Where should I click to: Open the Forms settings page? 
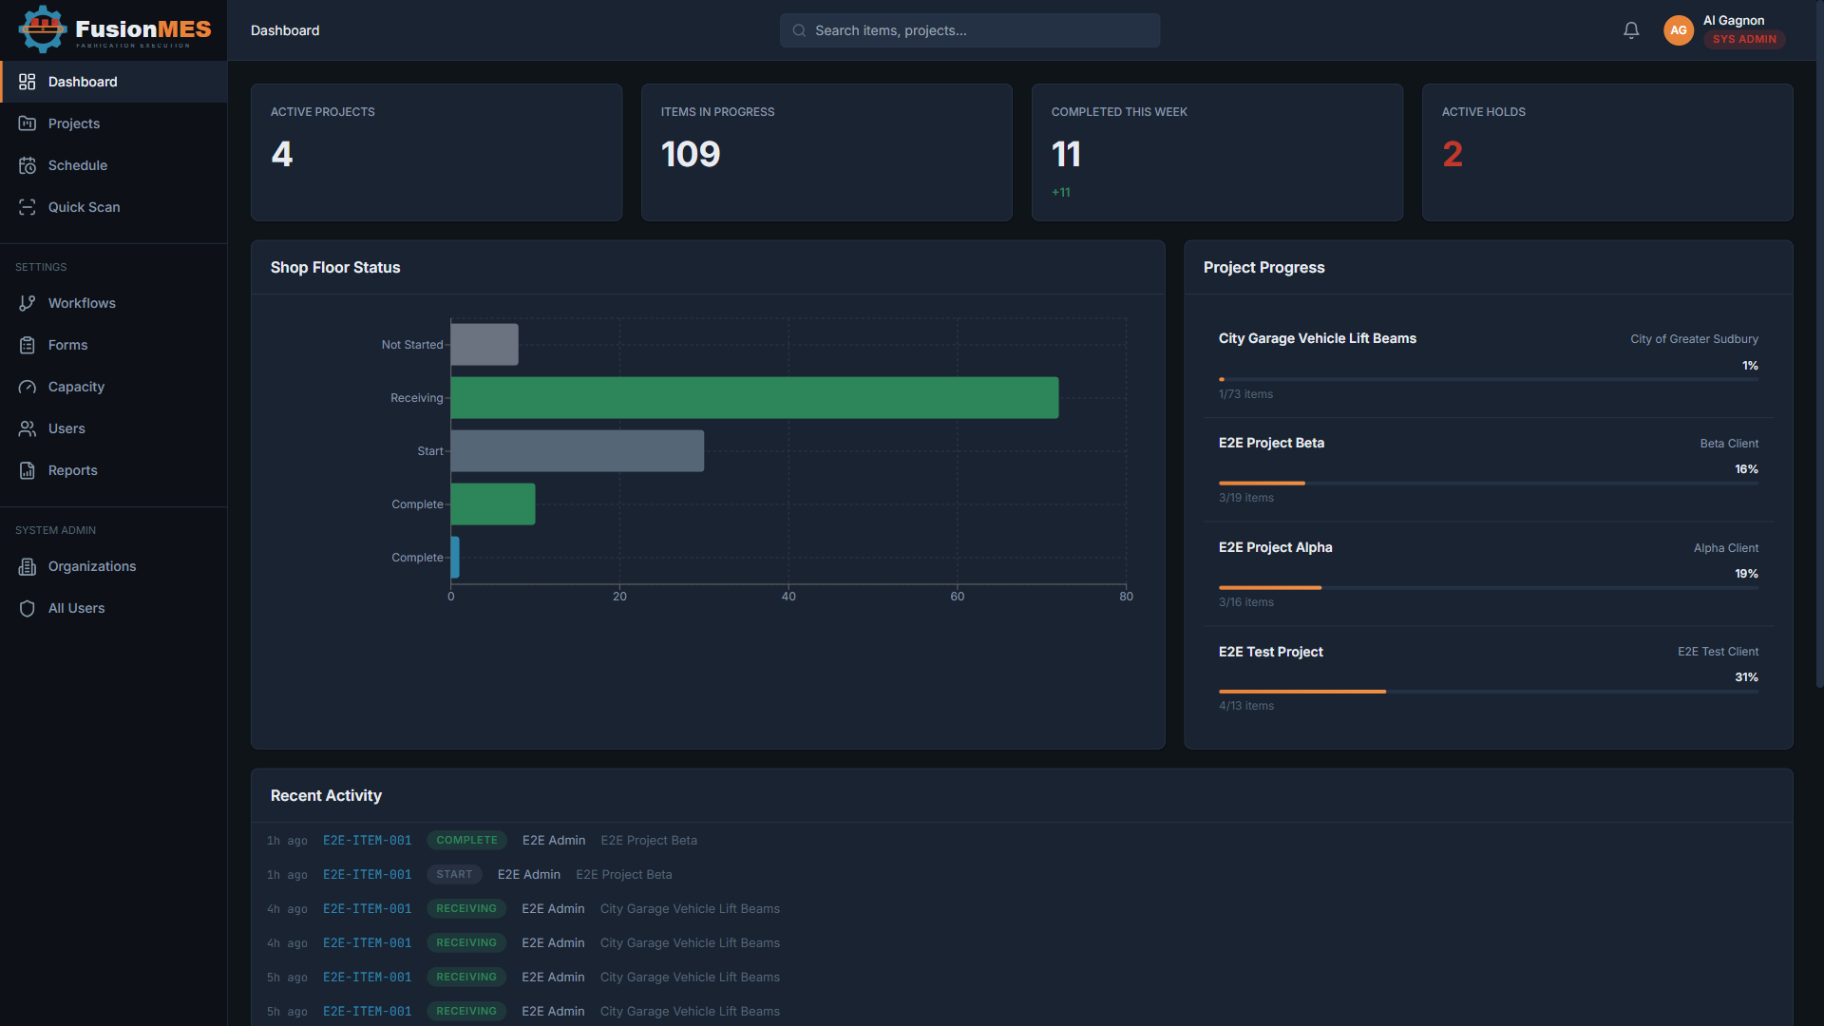pyautogui.click(x=67, y=345)
